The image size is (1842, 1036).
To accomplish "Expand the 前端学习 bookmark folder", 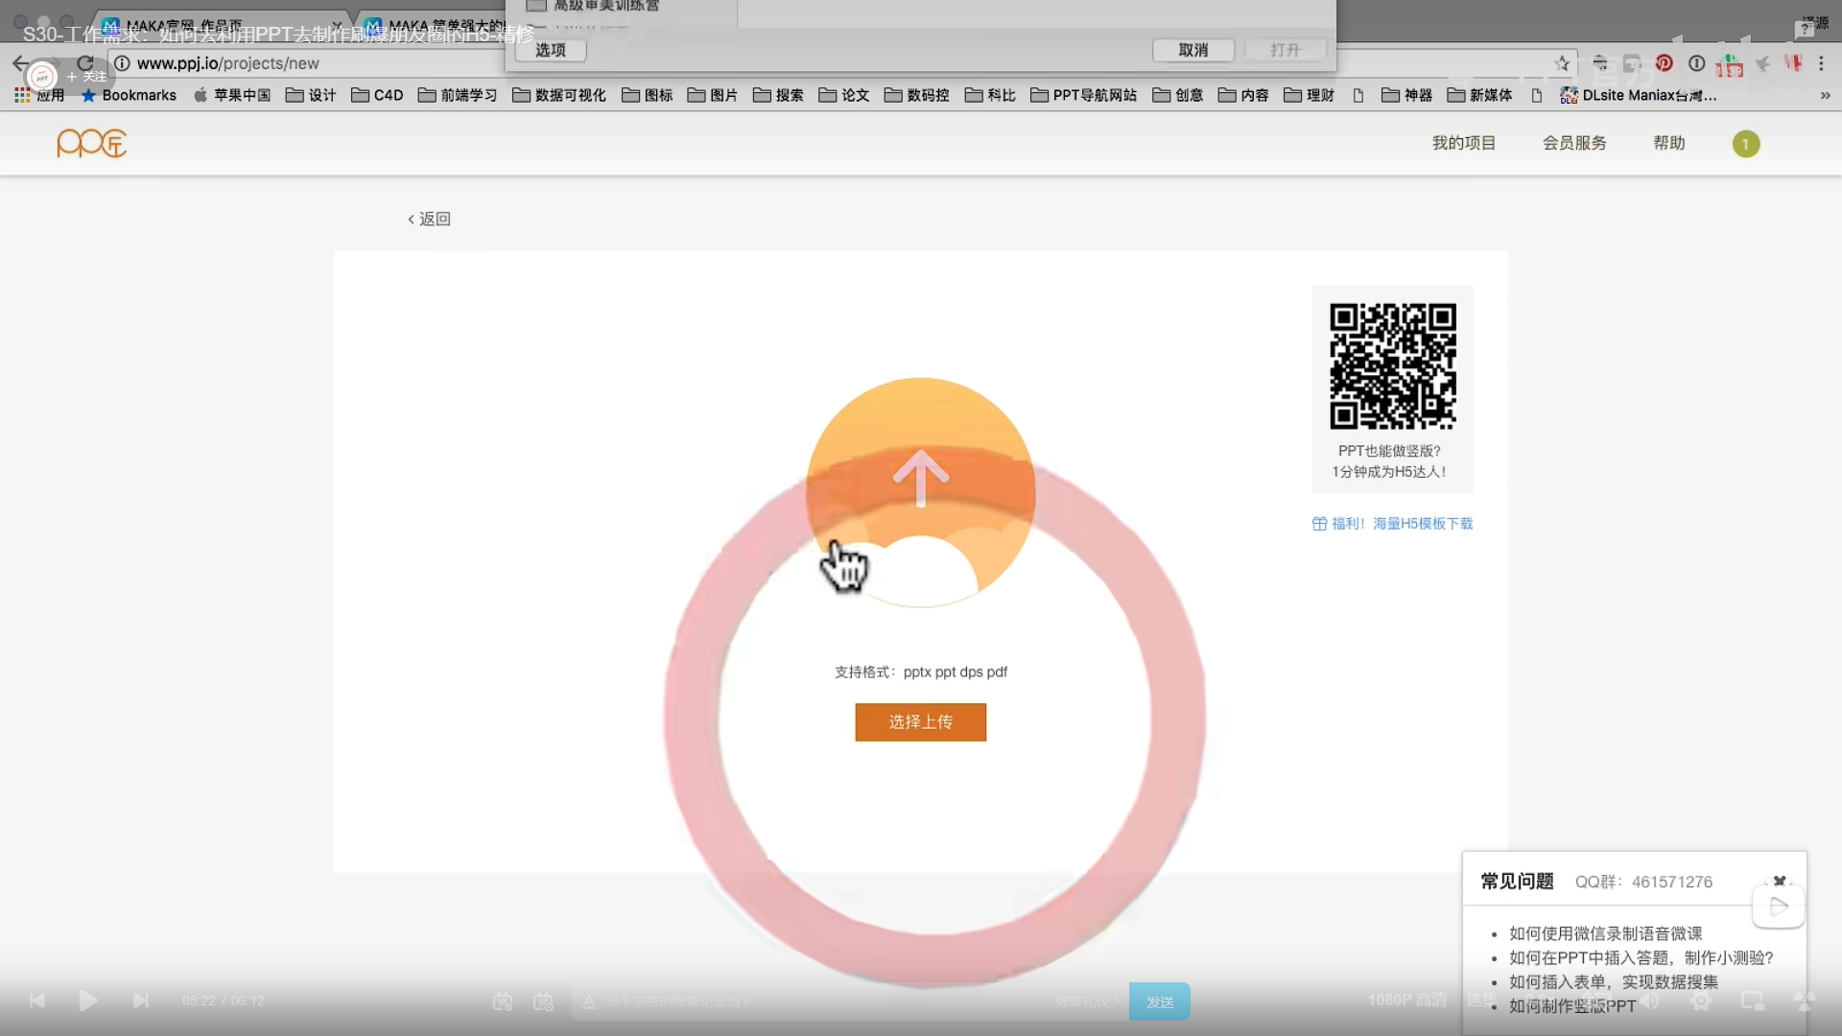I will click(x=458, y=95).
